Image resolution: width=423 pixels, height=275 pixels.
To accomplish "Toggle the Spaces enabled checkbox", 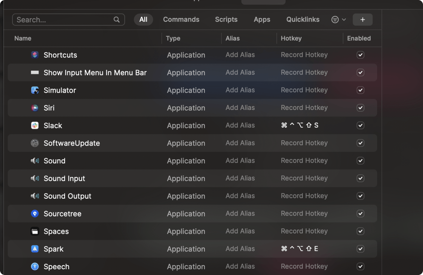I will click(x=360, y=231).
